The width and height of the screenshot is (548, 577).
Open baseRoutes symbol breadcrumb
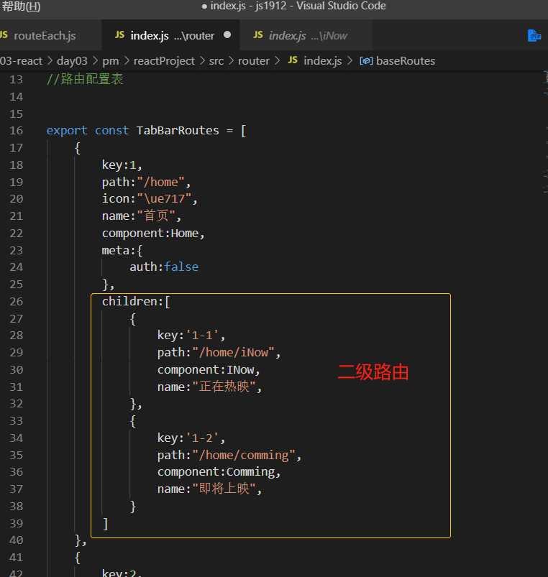point(406,60)
